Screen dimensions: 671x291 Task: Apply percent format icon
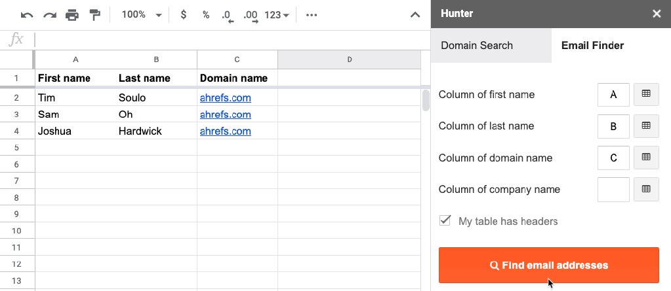coord(205,14)
